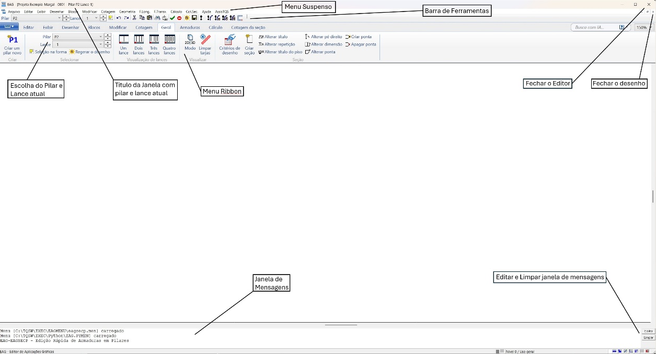Screen dimensions: 656x354
Task: Open F.Long. menu
Action: tap(145, 11)
